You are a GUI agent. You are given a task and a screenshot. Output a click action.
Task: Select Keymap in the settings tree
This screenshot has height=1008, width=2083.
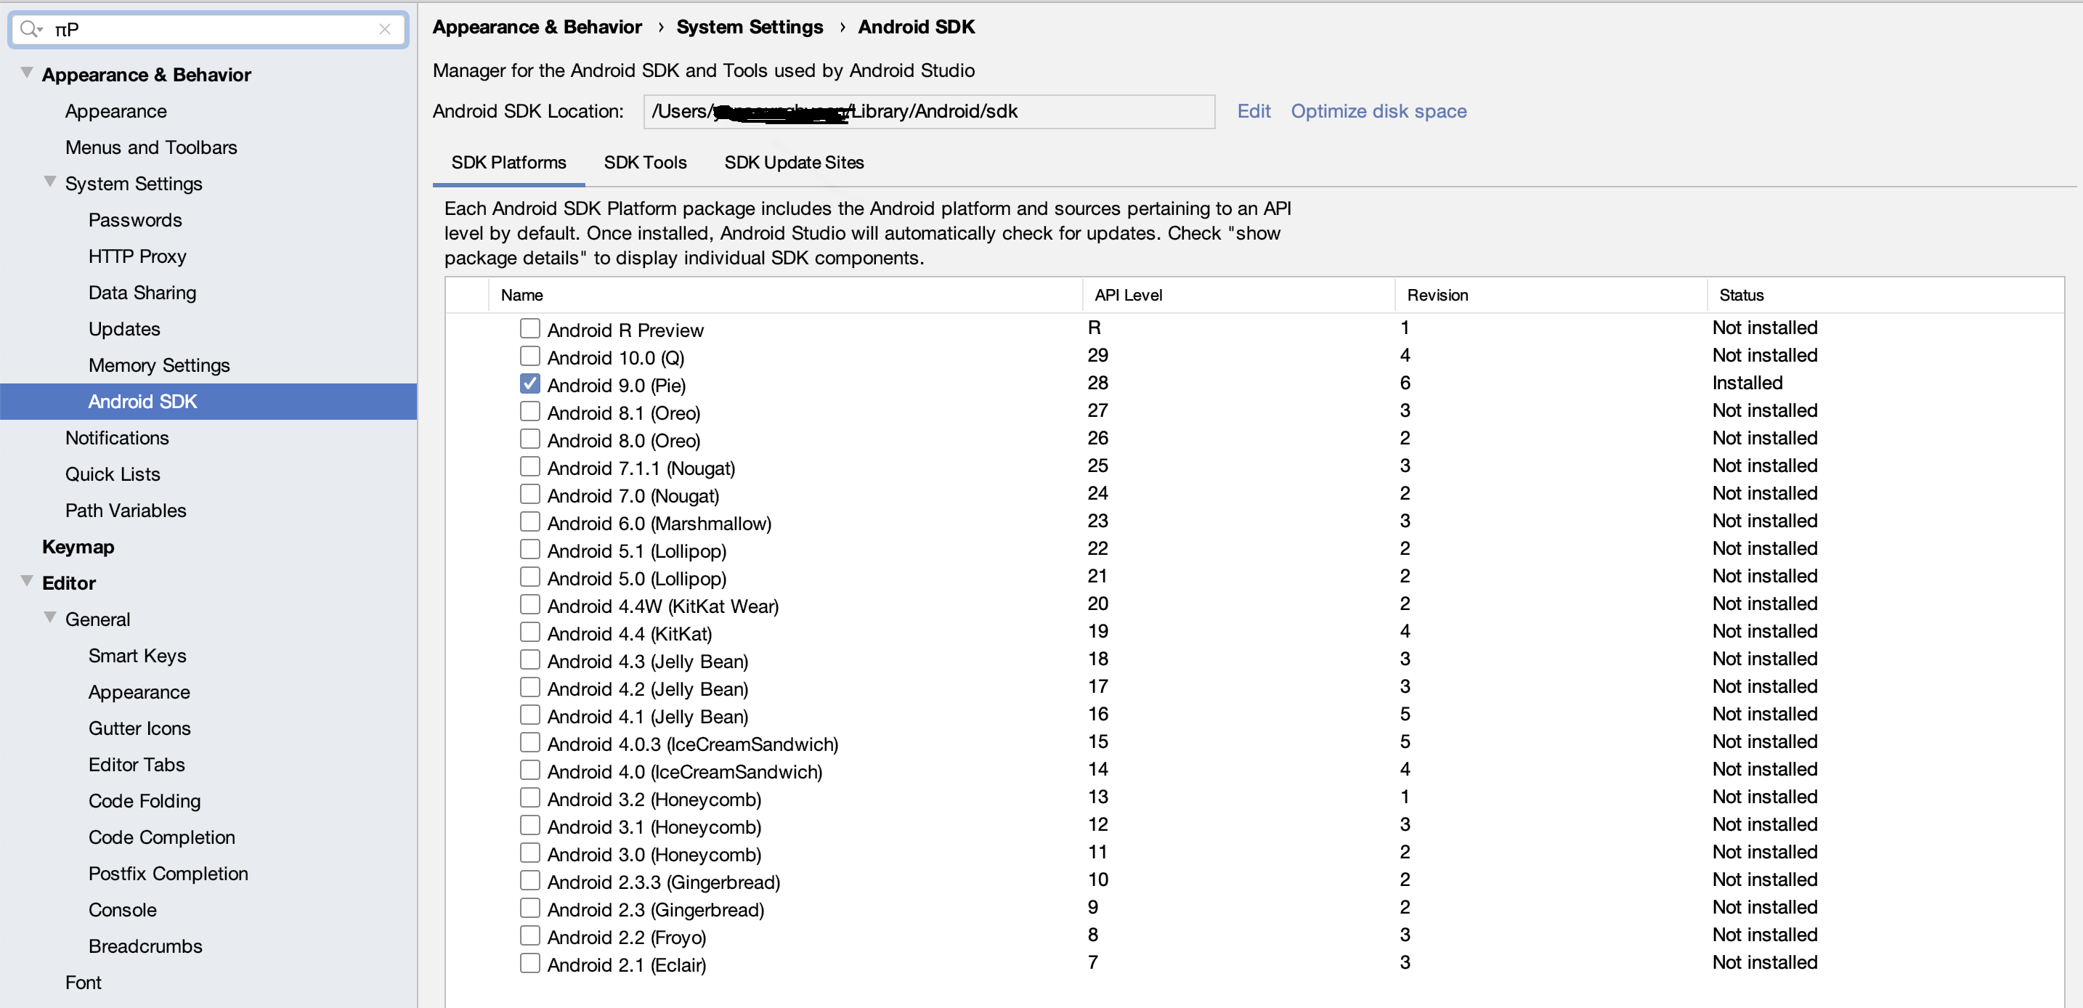pos(78,546)
